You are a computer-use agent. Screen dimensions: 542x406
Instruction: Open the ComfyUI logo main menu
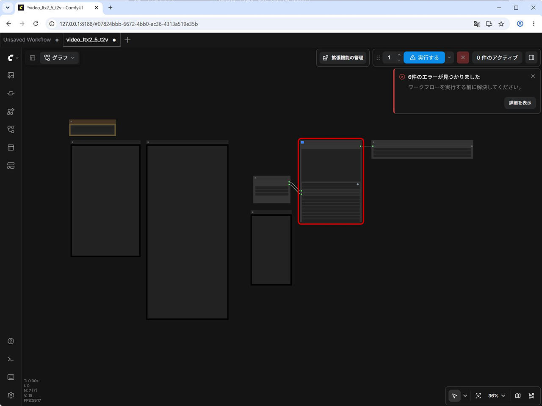coord(13,58)
